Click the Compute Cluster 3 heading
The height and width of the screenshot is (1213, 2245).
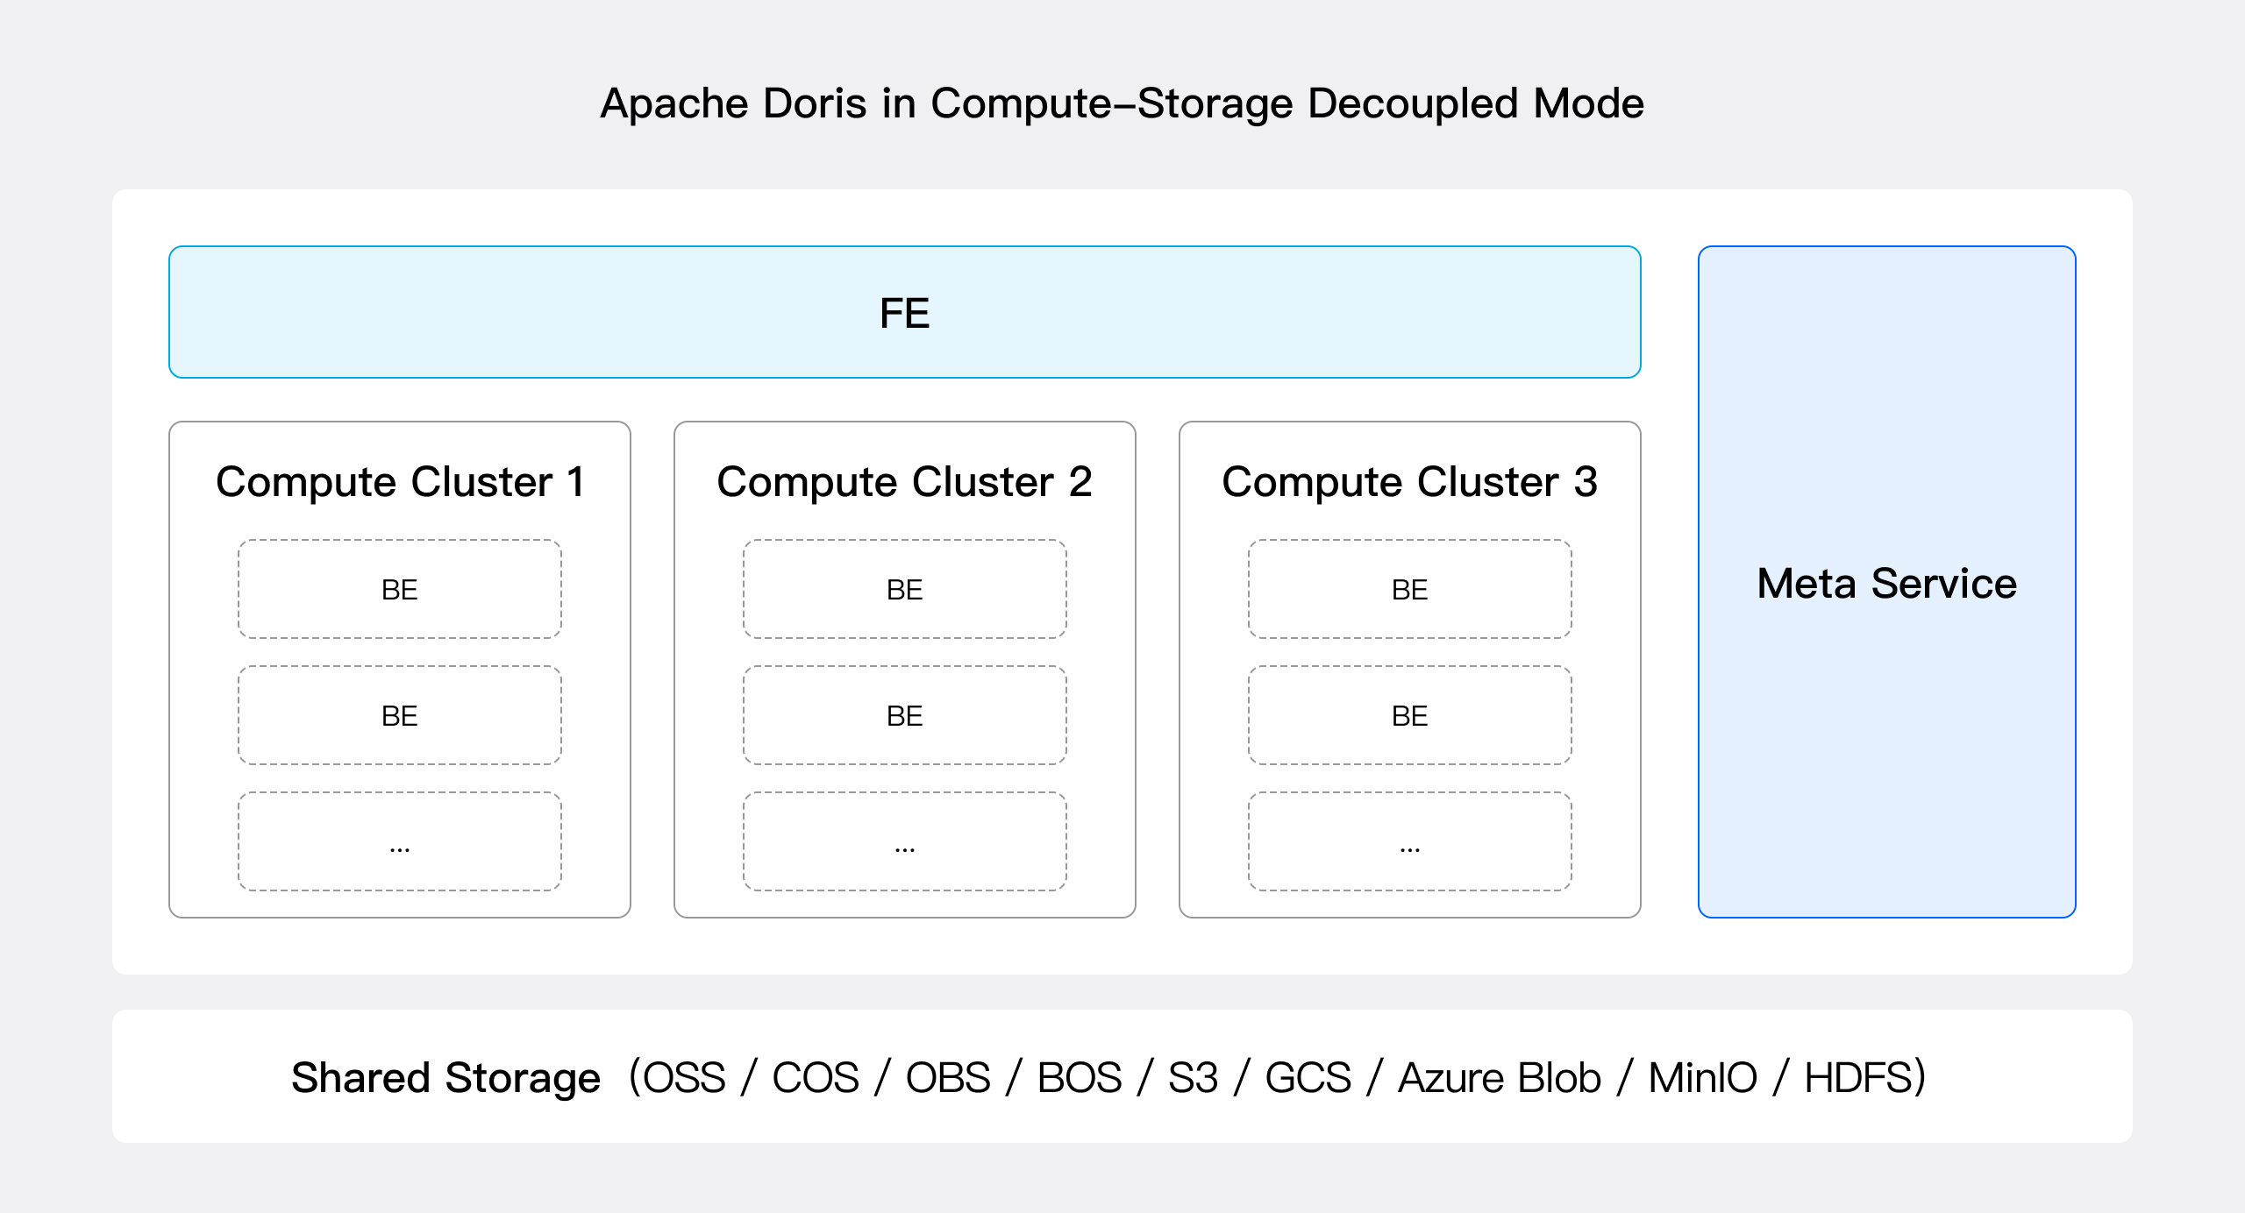click(x=1409, y=482)
